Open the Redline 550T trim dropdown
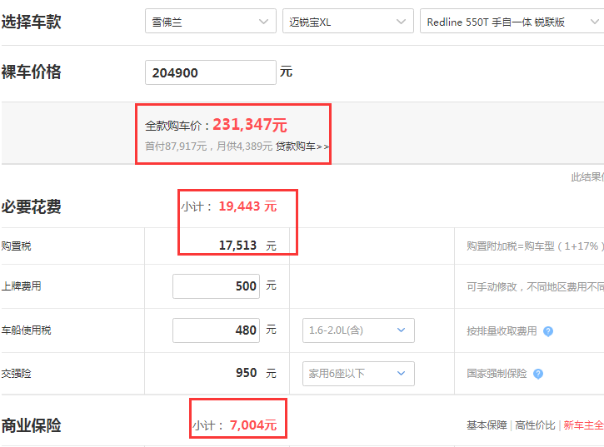Image resolution: width=604 pixels, height=447 pixels. click(x=512, y=21)
